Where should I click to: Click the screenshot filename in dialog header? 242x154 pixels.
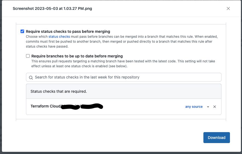coord(53,8)
